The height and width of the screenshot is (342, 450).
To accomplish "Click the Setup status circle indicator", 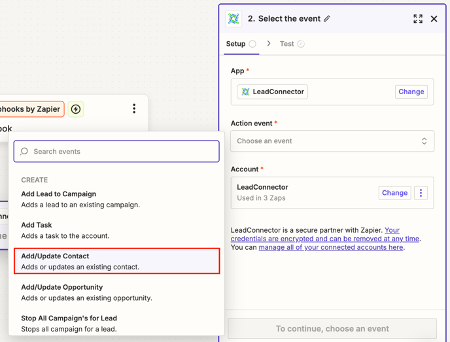I will point(252,44).
